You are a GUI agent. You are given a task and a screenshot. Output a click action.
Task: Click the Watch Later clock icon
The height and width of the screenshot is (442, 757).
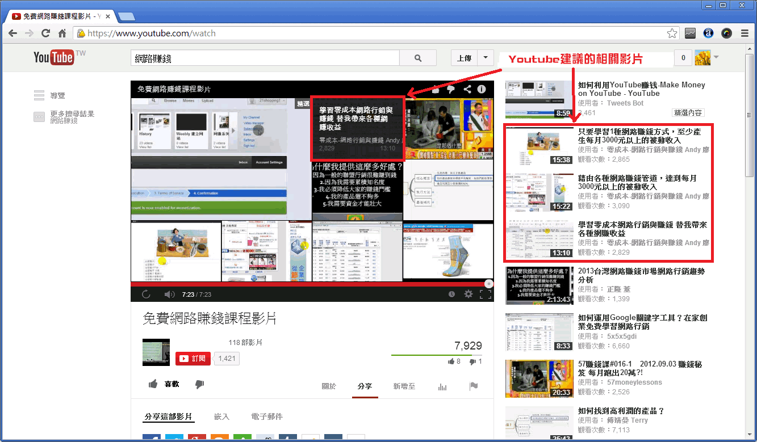[451, 294]
